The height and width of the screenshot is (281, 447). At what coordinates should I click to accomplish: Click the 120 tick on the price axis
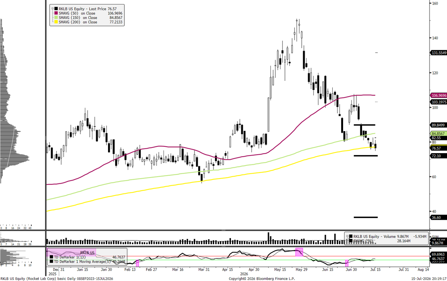[435, 73]
